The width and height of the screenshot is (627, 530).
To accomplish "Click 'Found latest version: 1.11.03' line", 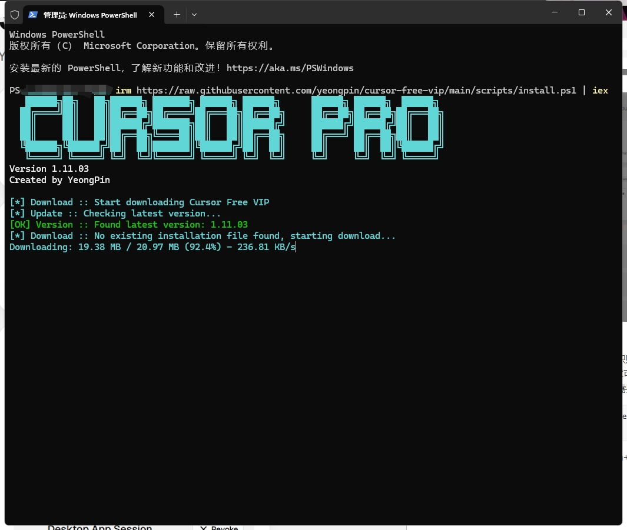I will coord(128,225).
